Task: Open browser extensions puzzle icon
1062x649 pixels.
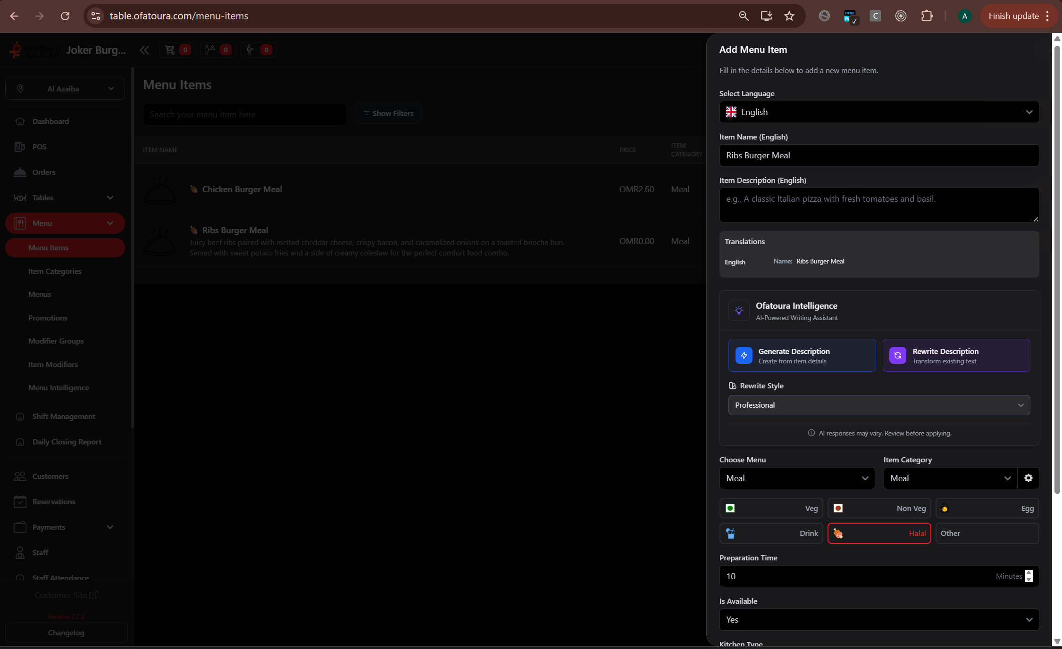Action: [x=927, y=16]
